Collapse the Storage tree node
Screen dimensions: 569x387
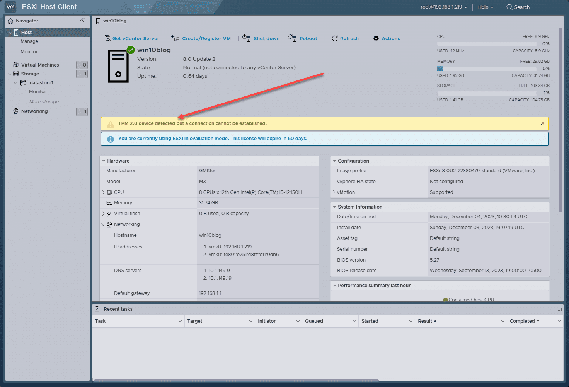(x=10, y=74)
